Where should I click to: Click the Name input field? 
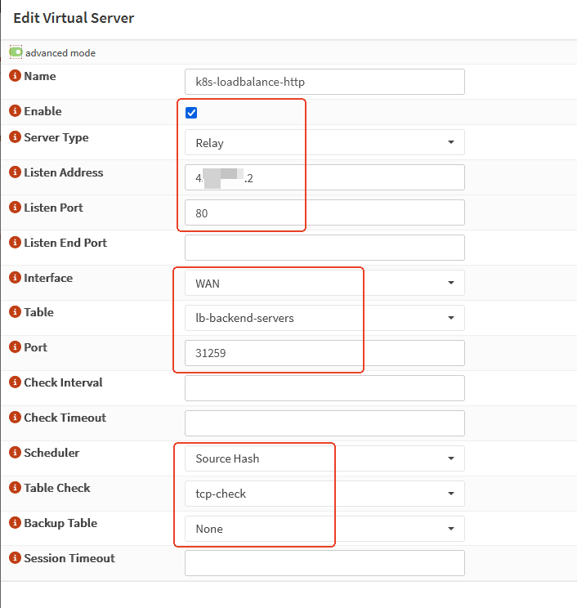[x=324, y=82]
